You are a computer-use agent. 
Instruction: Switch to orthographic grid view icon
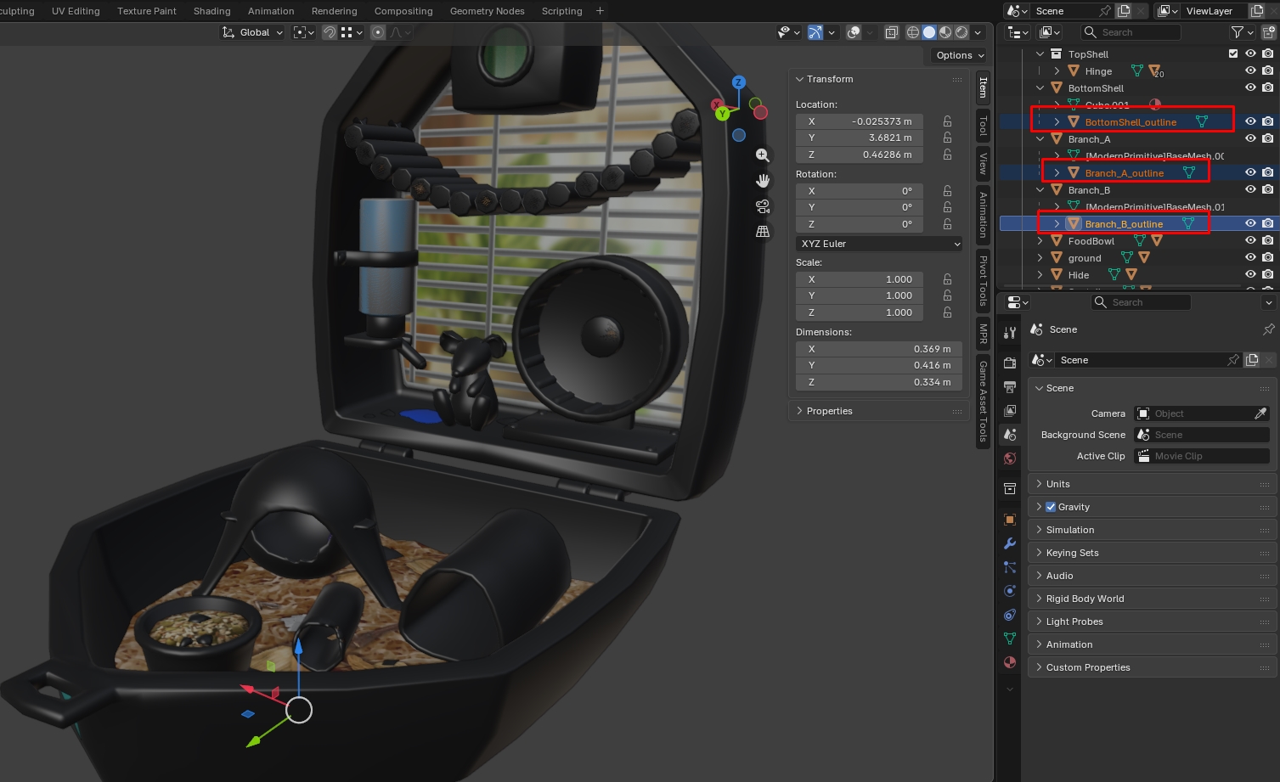[763, 231]
